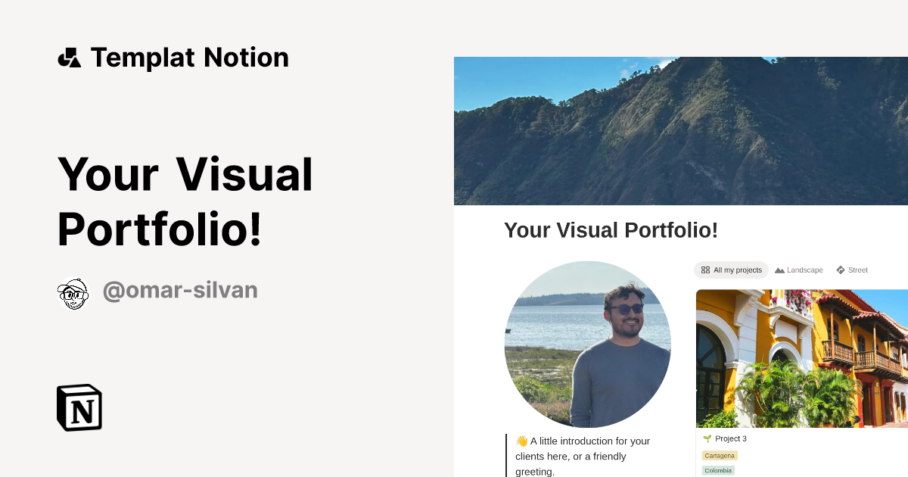Screen dimensions: 908x477
Task: Click the circular profile photo
Action: tap(587, 344)
